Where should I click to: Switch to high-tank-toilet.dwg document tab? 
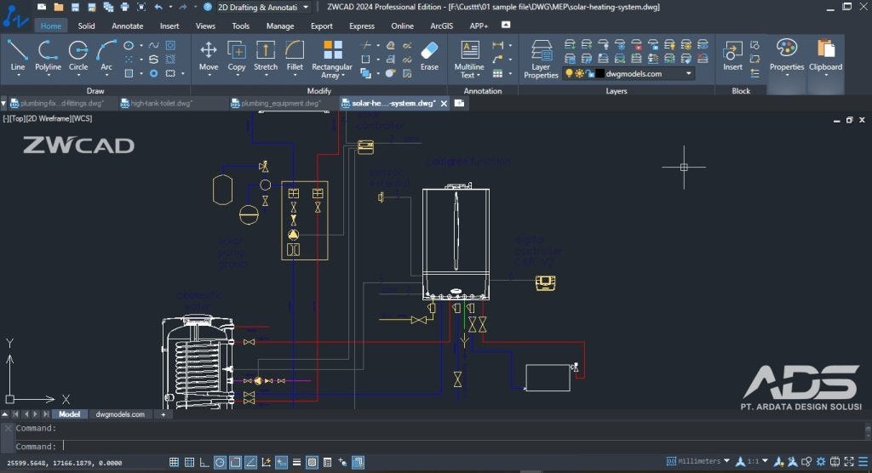click(x=161, y=104)
